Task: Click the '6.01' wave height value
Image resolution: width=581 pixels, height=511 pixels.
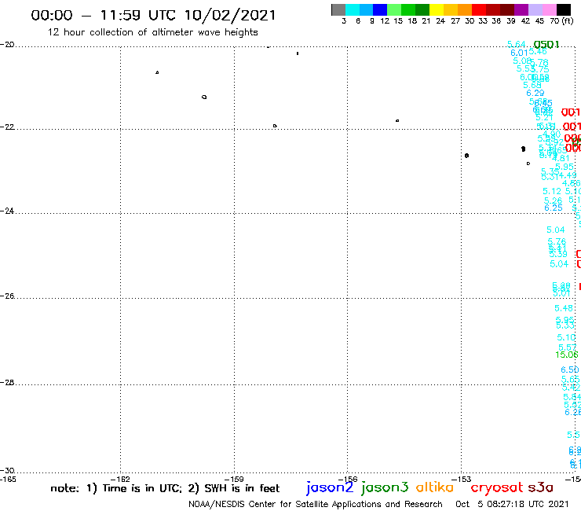Action: click(519, 53)
